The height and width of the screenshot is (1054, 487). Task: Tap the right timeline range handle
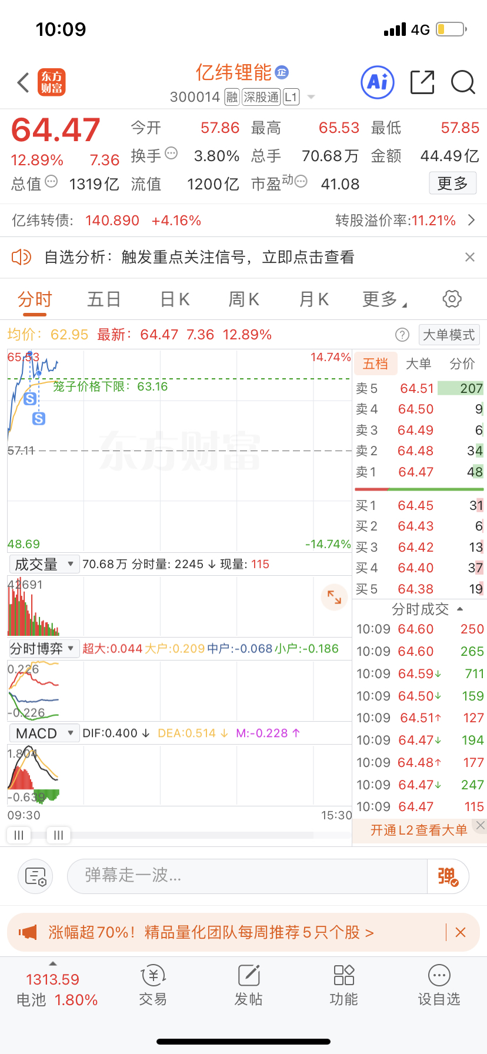(x=59, y=835)
